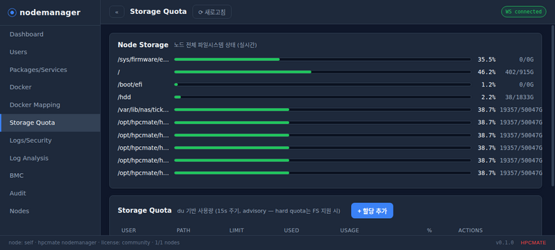Viewport: 555px width, 250px height.
Task: Click the + 할당 추가 button
Action: click(372, 211)
